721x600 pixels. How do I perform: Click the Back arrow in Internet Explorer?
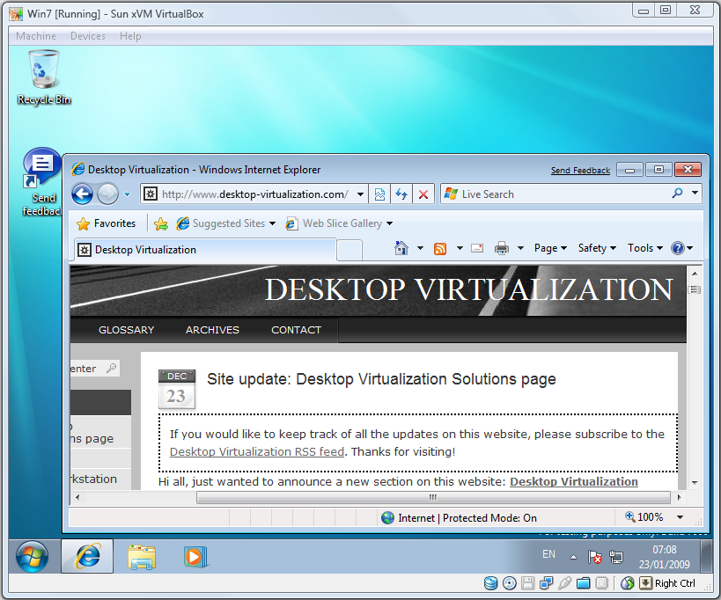pyautogui.click(x=82, y=194)
